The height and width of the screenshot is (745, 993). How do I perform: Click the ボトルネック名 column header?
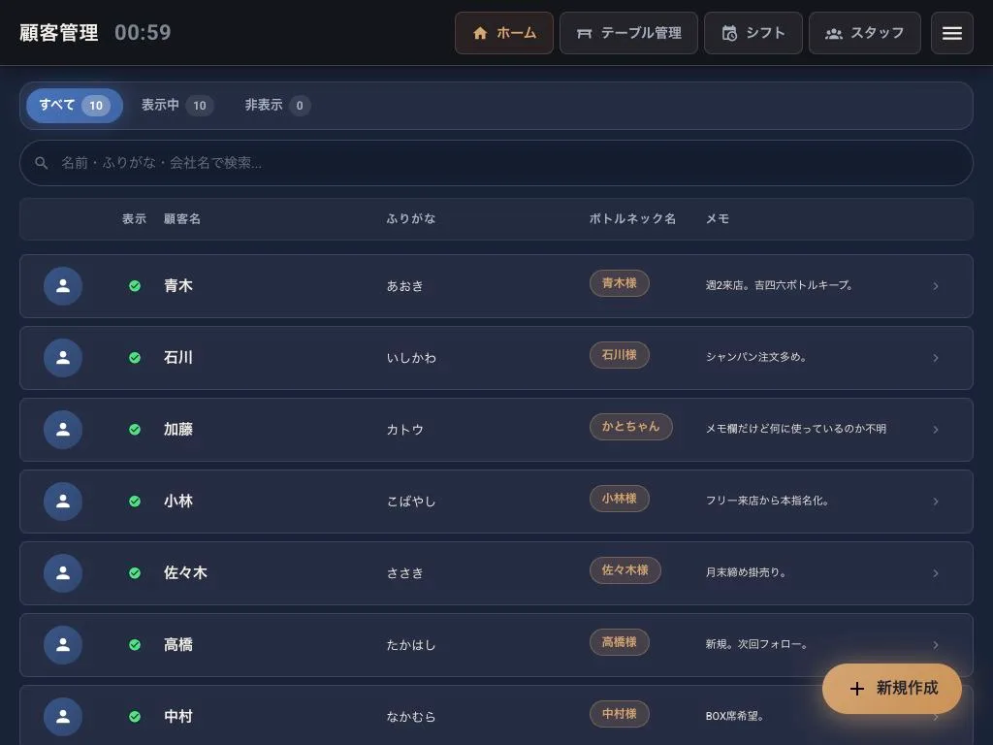click(x=632, y=219)
